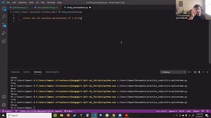Open the Edit menu
This screenshot has height=118, width=211.
point(14,2)
